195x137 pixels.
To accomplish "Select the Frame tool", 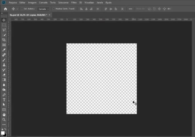I will [4, 45].
